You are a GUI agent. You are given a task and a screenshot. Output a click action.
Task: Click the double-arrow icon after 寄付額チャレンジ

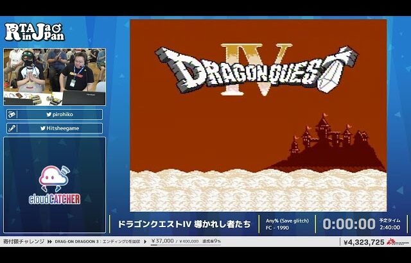(x=49, y=242)
